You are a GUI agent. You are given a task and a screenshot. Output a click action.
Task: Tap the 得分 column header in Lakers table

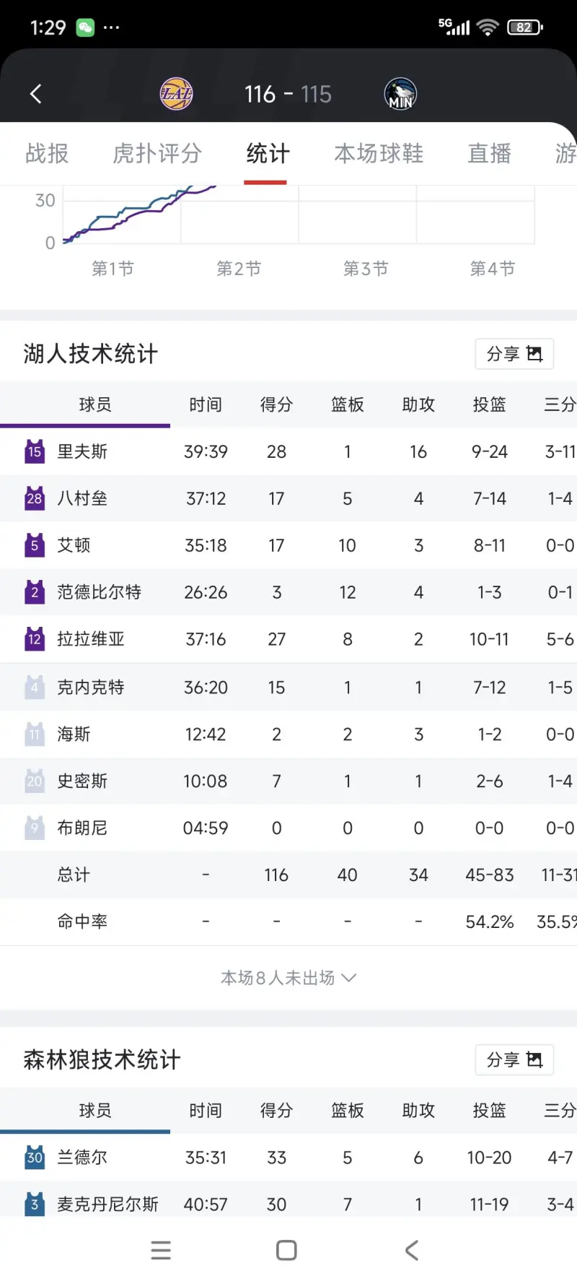pyautogui.click(x=276, y=404)
